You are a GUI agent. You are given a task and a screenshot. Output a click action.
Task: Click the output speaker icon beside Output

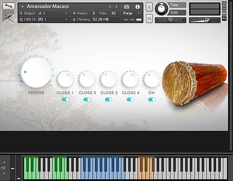click(21, 13)
